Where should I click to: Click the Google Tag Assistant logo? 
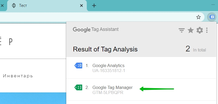tap(96, 30)
